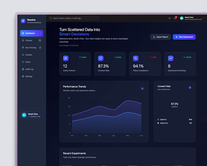Click the 87.3% value in Consent Rate stat card
This screenshot has height=166, width=207.
point(103,66)
